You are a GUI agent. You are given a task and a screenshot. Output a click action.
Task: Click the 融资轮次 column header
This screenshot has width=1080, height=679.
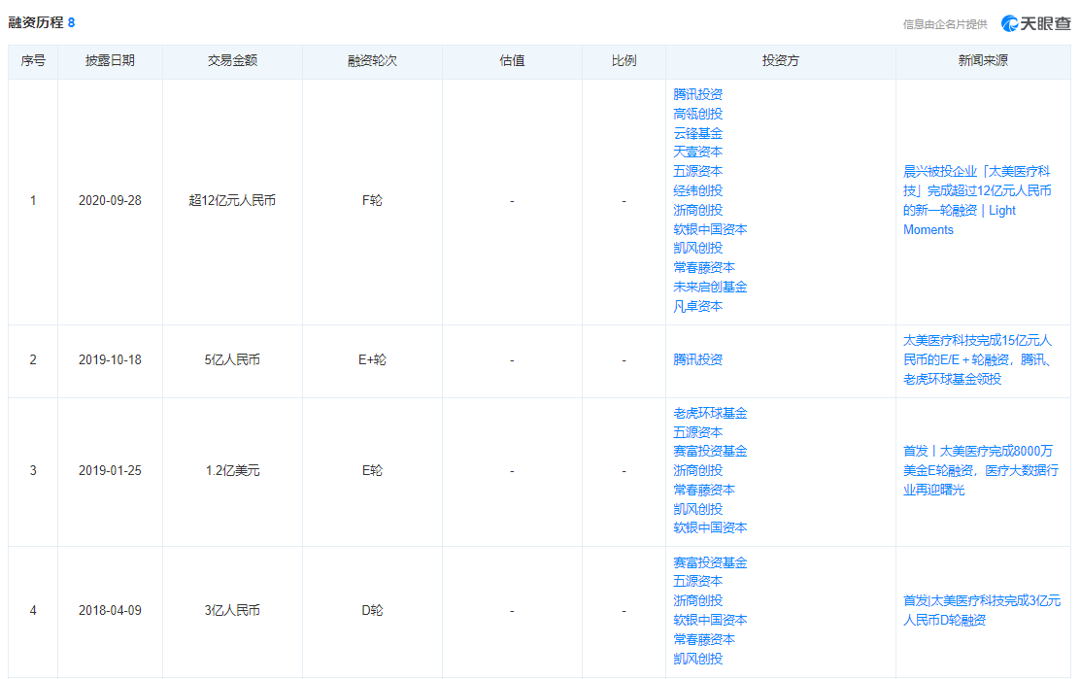[x=372, y=60]
